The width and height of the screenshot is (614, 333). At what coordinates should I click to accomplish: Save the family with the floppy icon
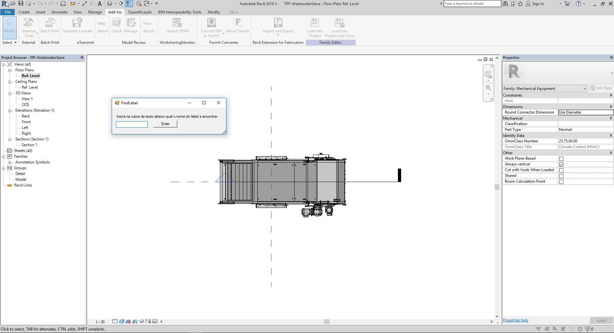21,4
